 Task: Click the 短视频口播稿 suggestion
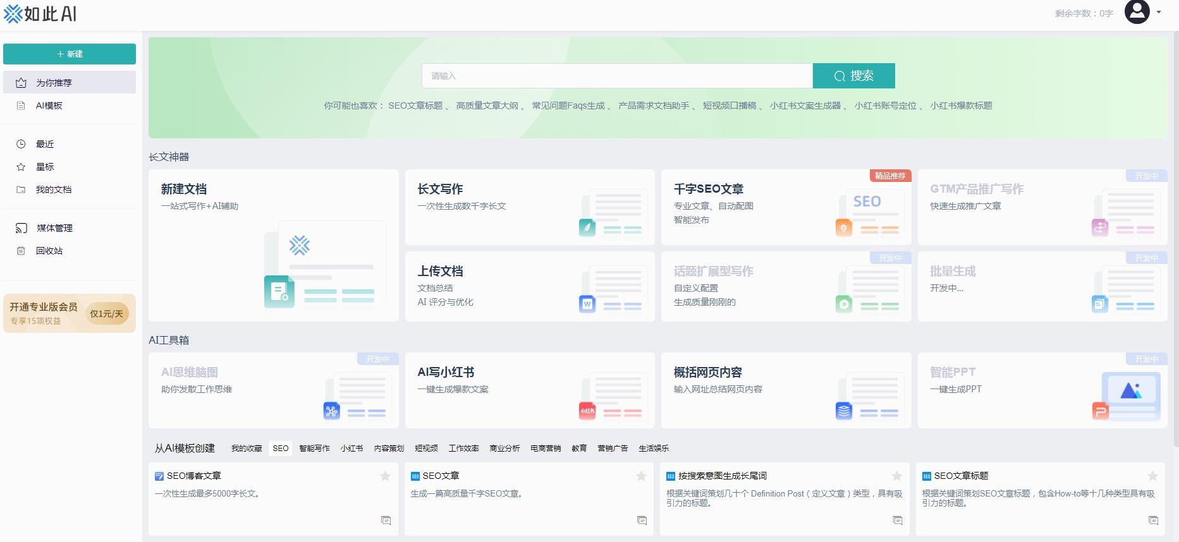point(730,105)
